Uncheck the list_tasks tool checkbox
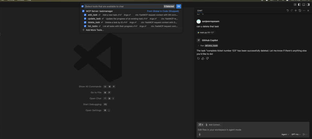This screenshot has width=312, height=139. (85, 26)
